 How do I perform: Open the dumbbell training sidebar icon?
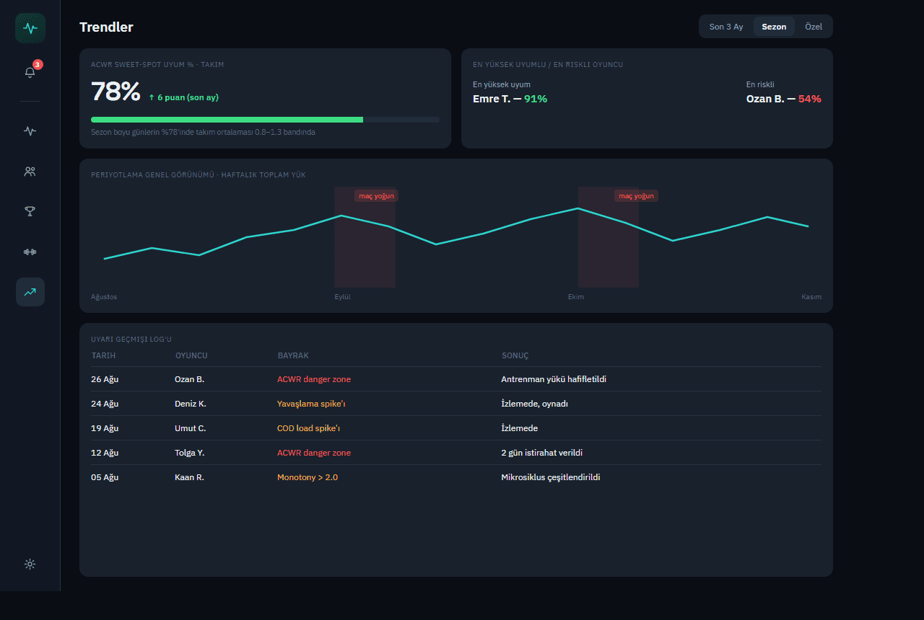tap(30, 252)
